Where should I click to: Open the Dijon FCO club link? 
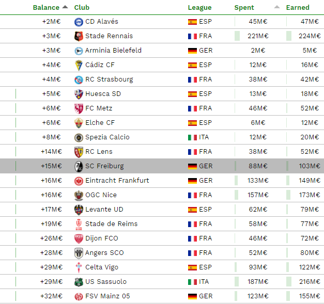(102, 238)
